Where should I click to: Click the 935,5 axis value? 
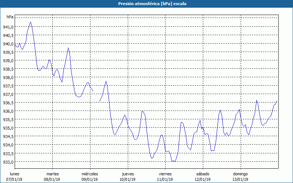(x=8, y=120)
